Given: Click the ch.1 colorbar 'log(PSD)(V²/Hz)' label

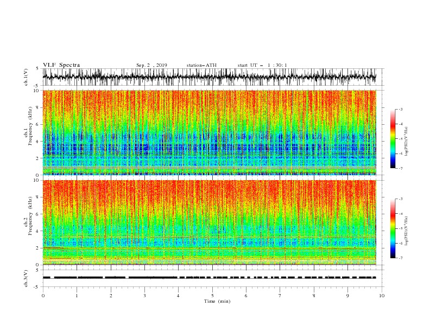Looking at the screenshot, I should pyautogui.click(x=407, y=142).
